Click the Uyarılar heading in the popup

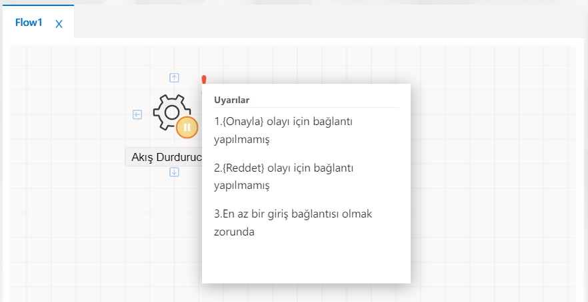[x=232, y=100]
